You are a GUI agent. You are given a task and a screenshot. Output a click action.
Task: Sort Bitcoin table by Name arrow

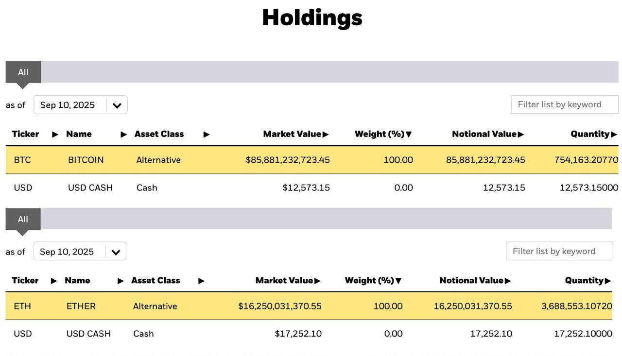point(124,135)
